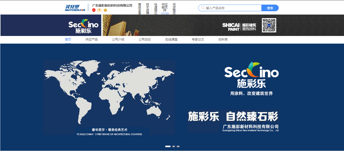Click the 奢华美学·尊贵经典艺术 caption
This screenshot has width=344, height=151.
pyautogui.click(x=109, y=130)
